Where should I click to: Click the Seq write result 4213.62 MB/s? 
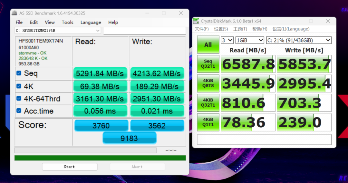[x=157, y=73]
